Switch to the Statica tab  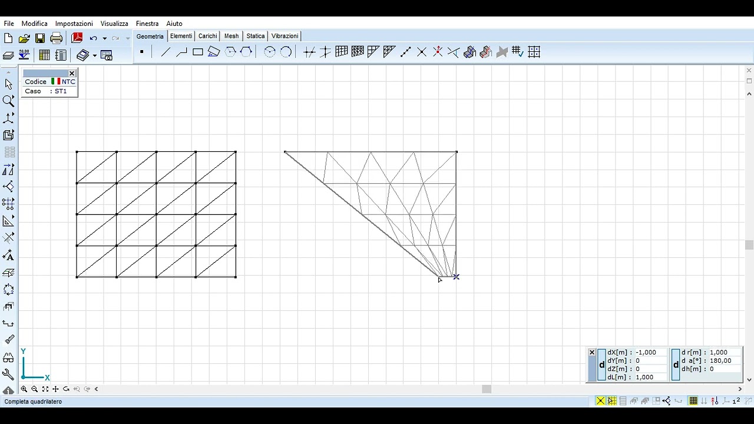pyautogui.click(x=256, y=36)
